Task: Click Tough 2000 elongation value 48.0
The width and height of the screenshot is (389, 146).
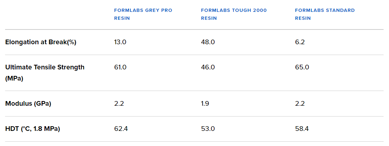Action: [208, 42]
